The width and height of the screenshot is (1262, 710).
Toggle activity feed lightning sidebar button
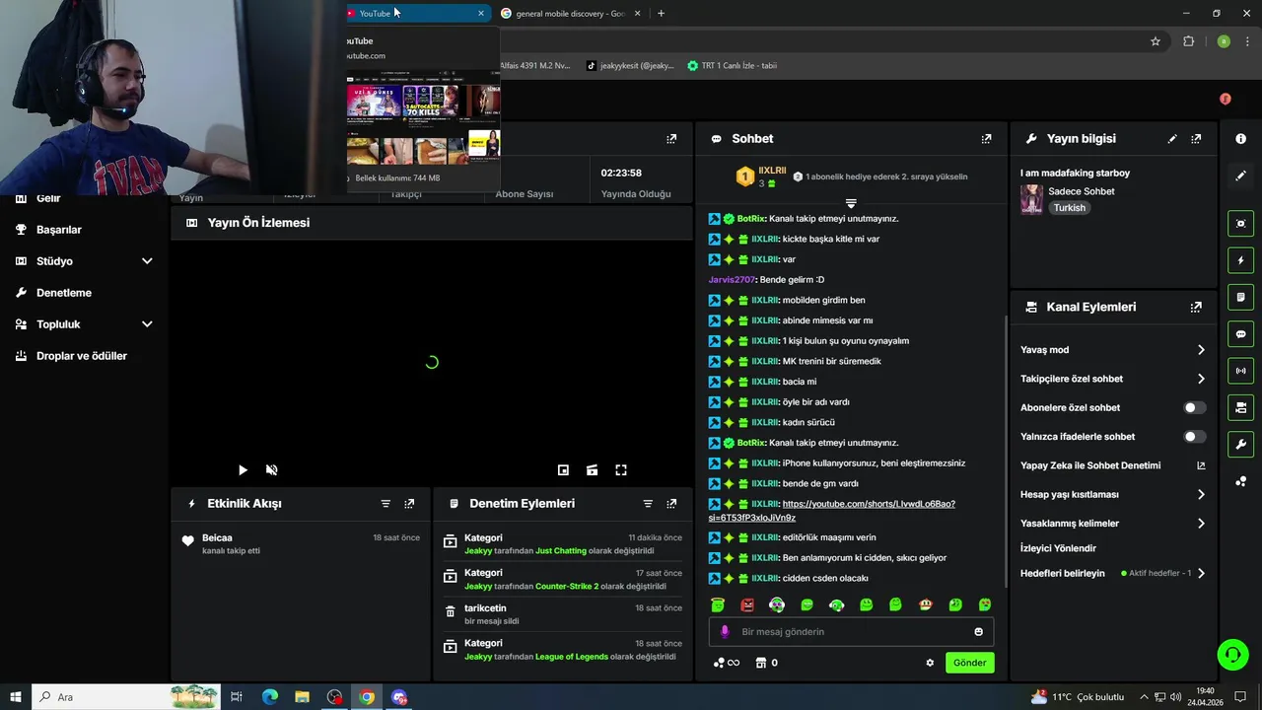[1240, 260]
